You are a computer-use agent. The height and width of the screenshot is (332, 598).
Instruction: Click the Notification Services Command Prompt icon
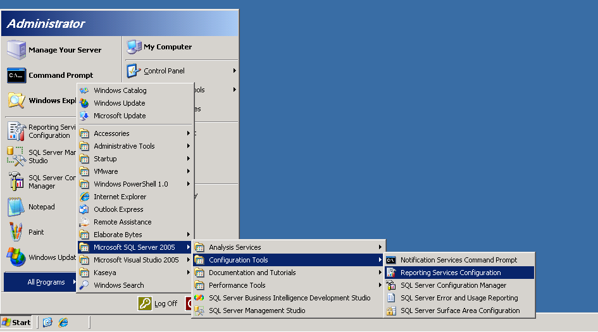391,260
